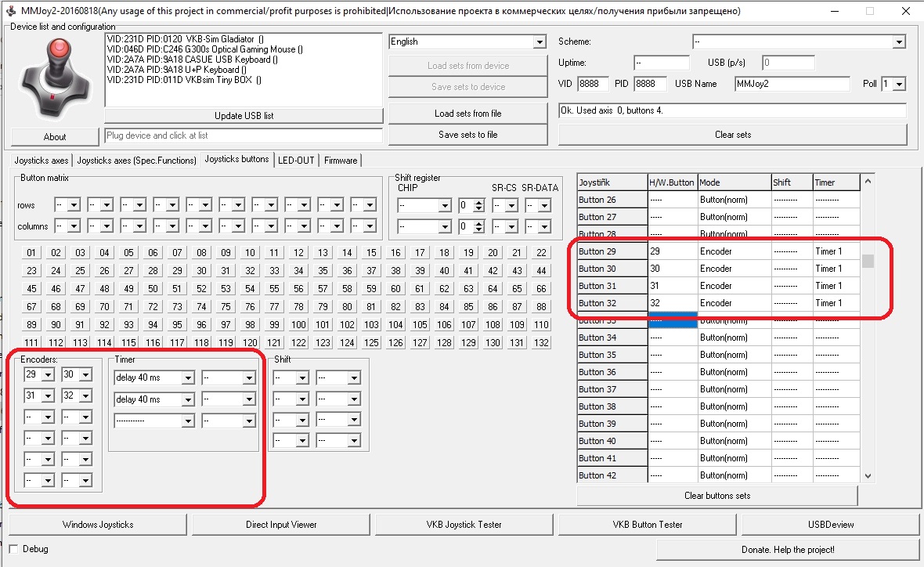Click matrix button 01
Image resolution: width=924 pixels, height=567 pixels.
coord(31,253)
